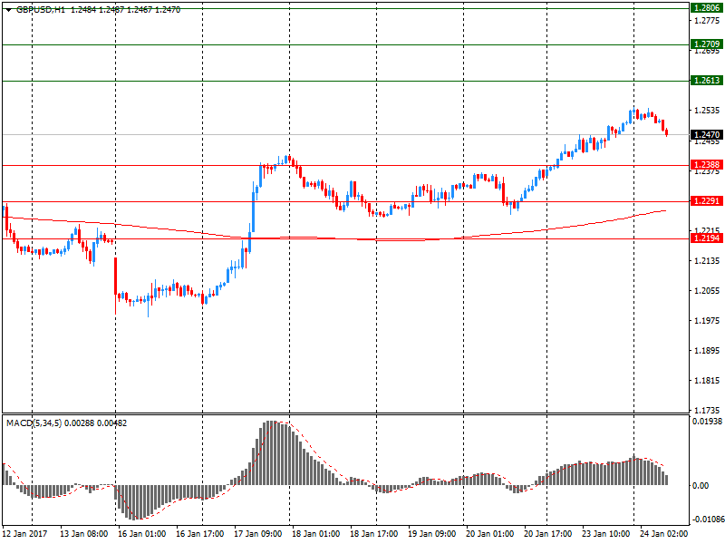The image size is (725, 544).
Task: Select the 20 Jan 01:00 time label
Action: point(489,533)
